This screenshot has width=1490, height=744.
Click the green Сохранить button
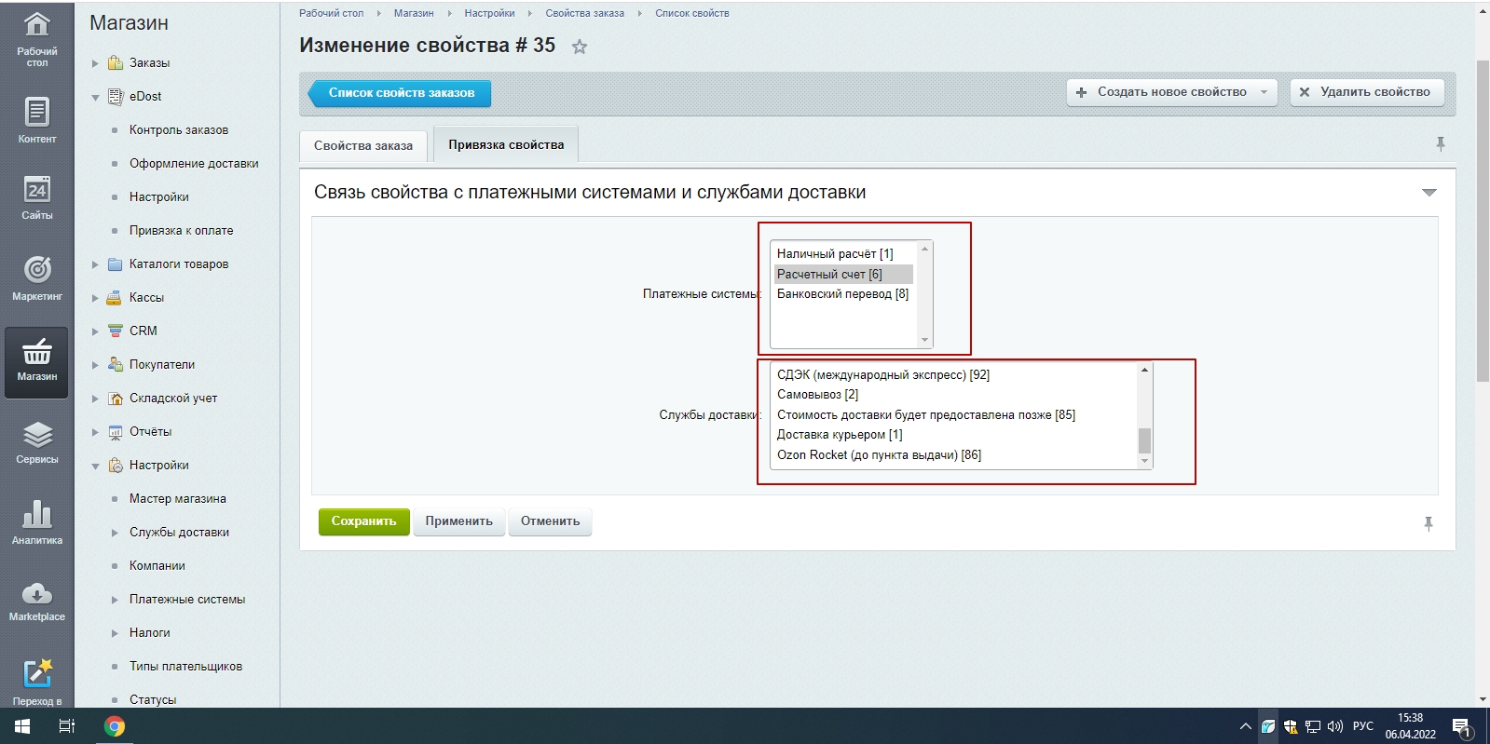(363, 521)
